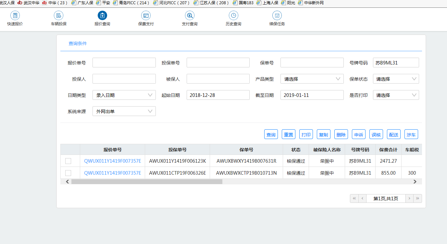
Task: Open the 保费支付 premium payment icon
Action: [x=146, y=16]
